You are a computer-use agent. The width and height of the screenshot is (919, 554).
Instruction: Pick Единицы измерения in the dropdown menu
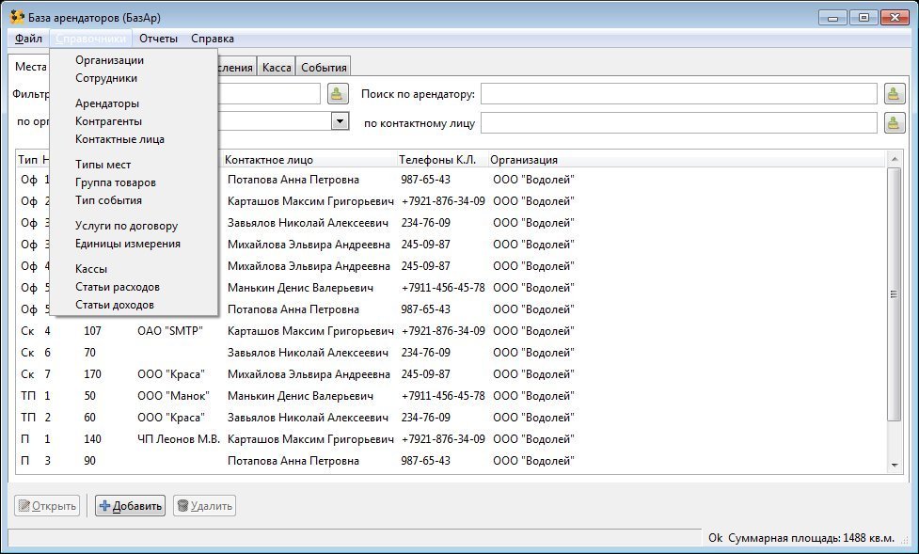click(128, 244)
